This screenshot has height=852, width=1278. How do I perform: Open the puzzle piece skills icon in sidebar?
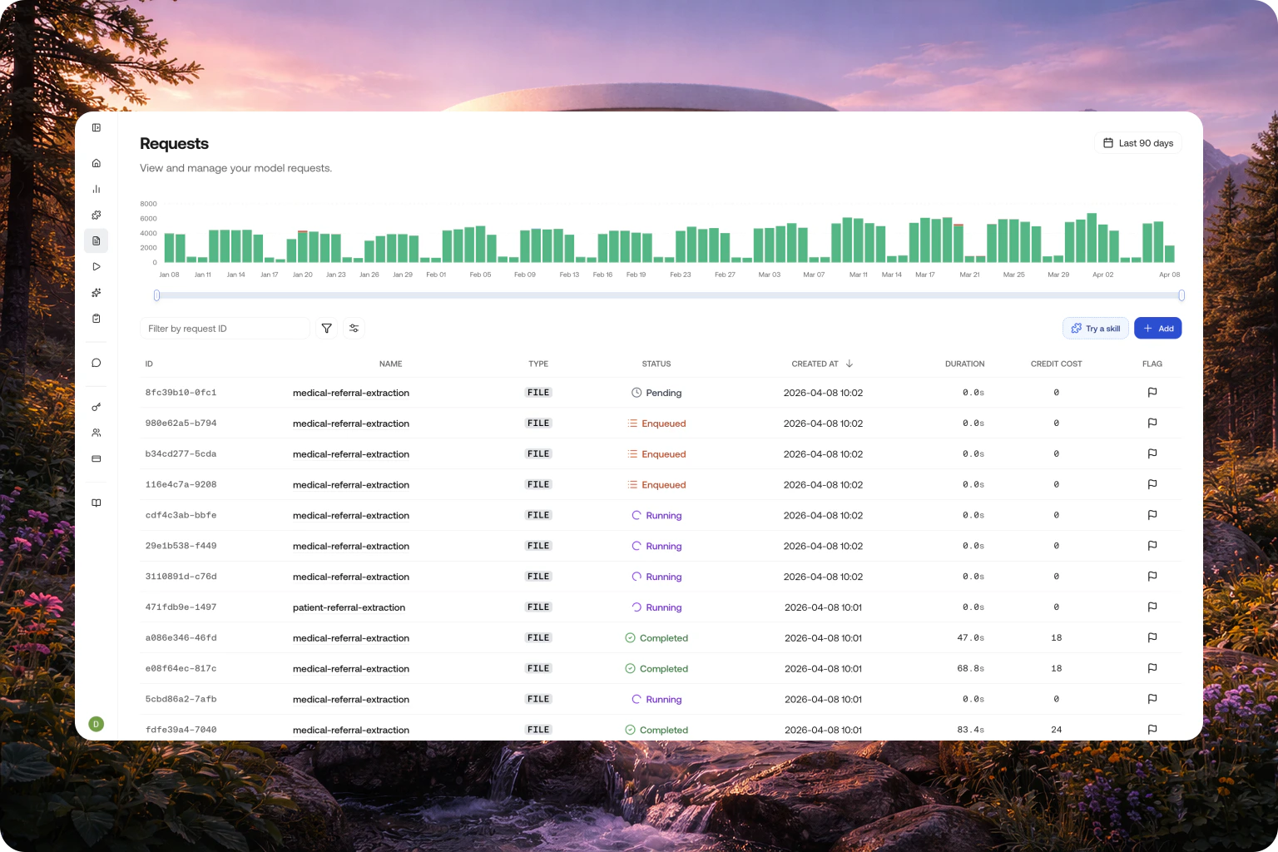(x=97, y=215)
